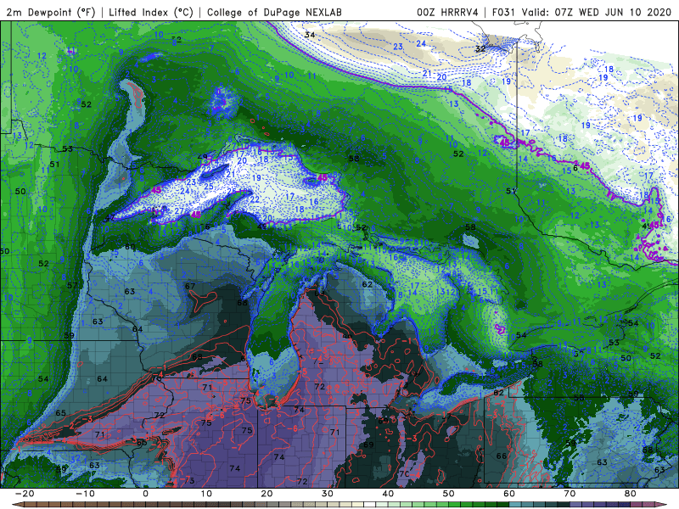Click the 0 label on the color scale

tap(145, 494)
